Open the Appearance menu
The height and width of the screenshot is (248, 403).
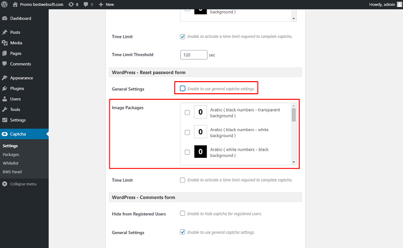point(22,78)
